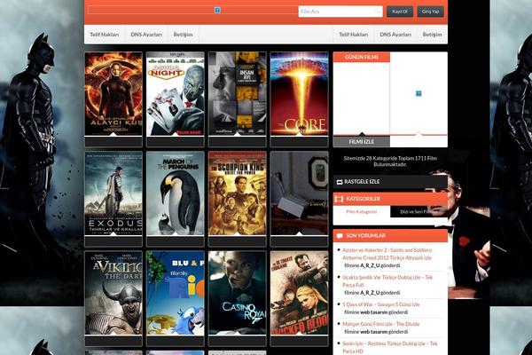Click user web tasarım under Mahşer Günü comment
Image resolution: width=532 pixels, height=355 pixels.
tap(373, 332)
